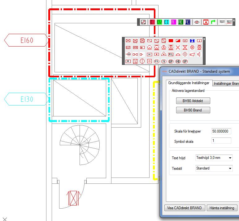Click the red E fire class icon
The image size is (239, 221).
[152, 22]
